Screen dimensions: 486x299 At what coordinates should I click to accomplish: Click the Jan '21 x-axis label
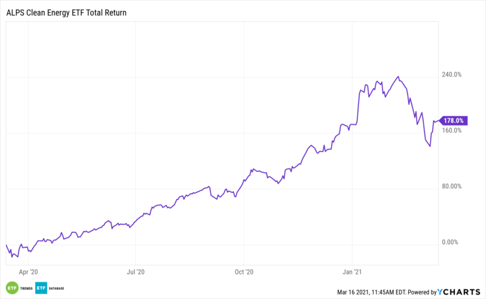tap(352, 272)
